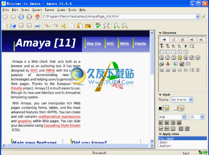The image size is (209, 155).
Task: Click the Cascading Style Sheets link
Action: point(62,126)
